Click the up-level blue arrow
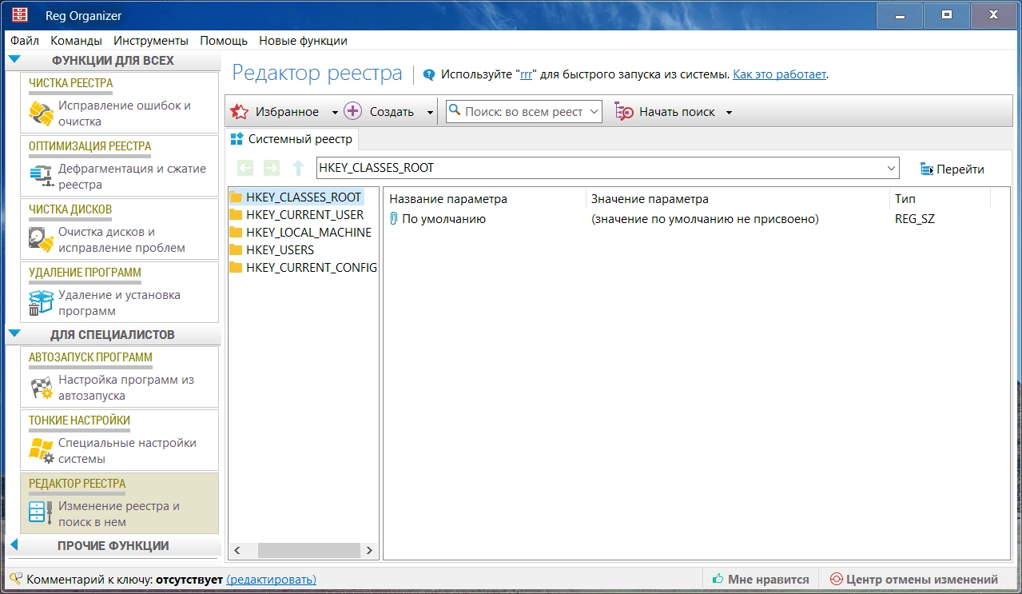The height and width of the screenshot is (594, 1022). [298, 169]
